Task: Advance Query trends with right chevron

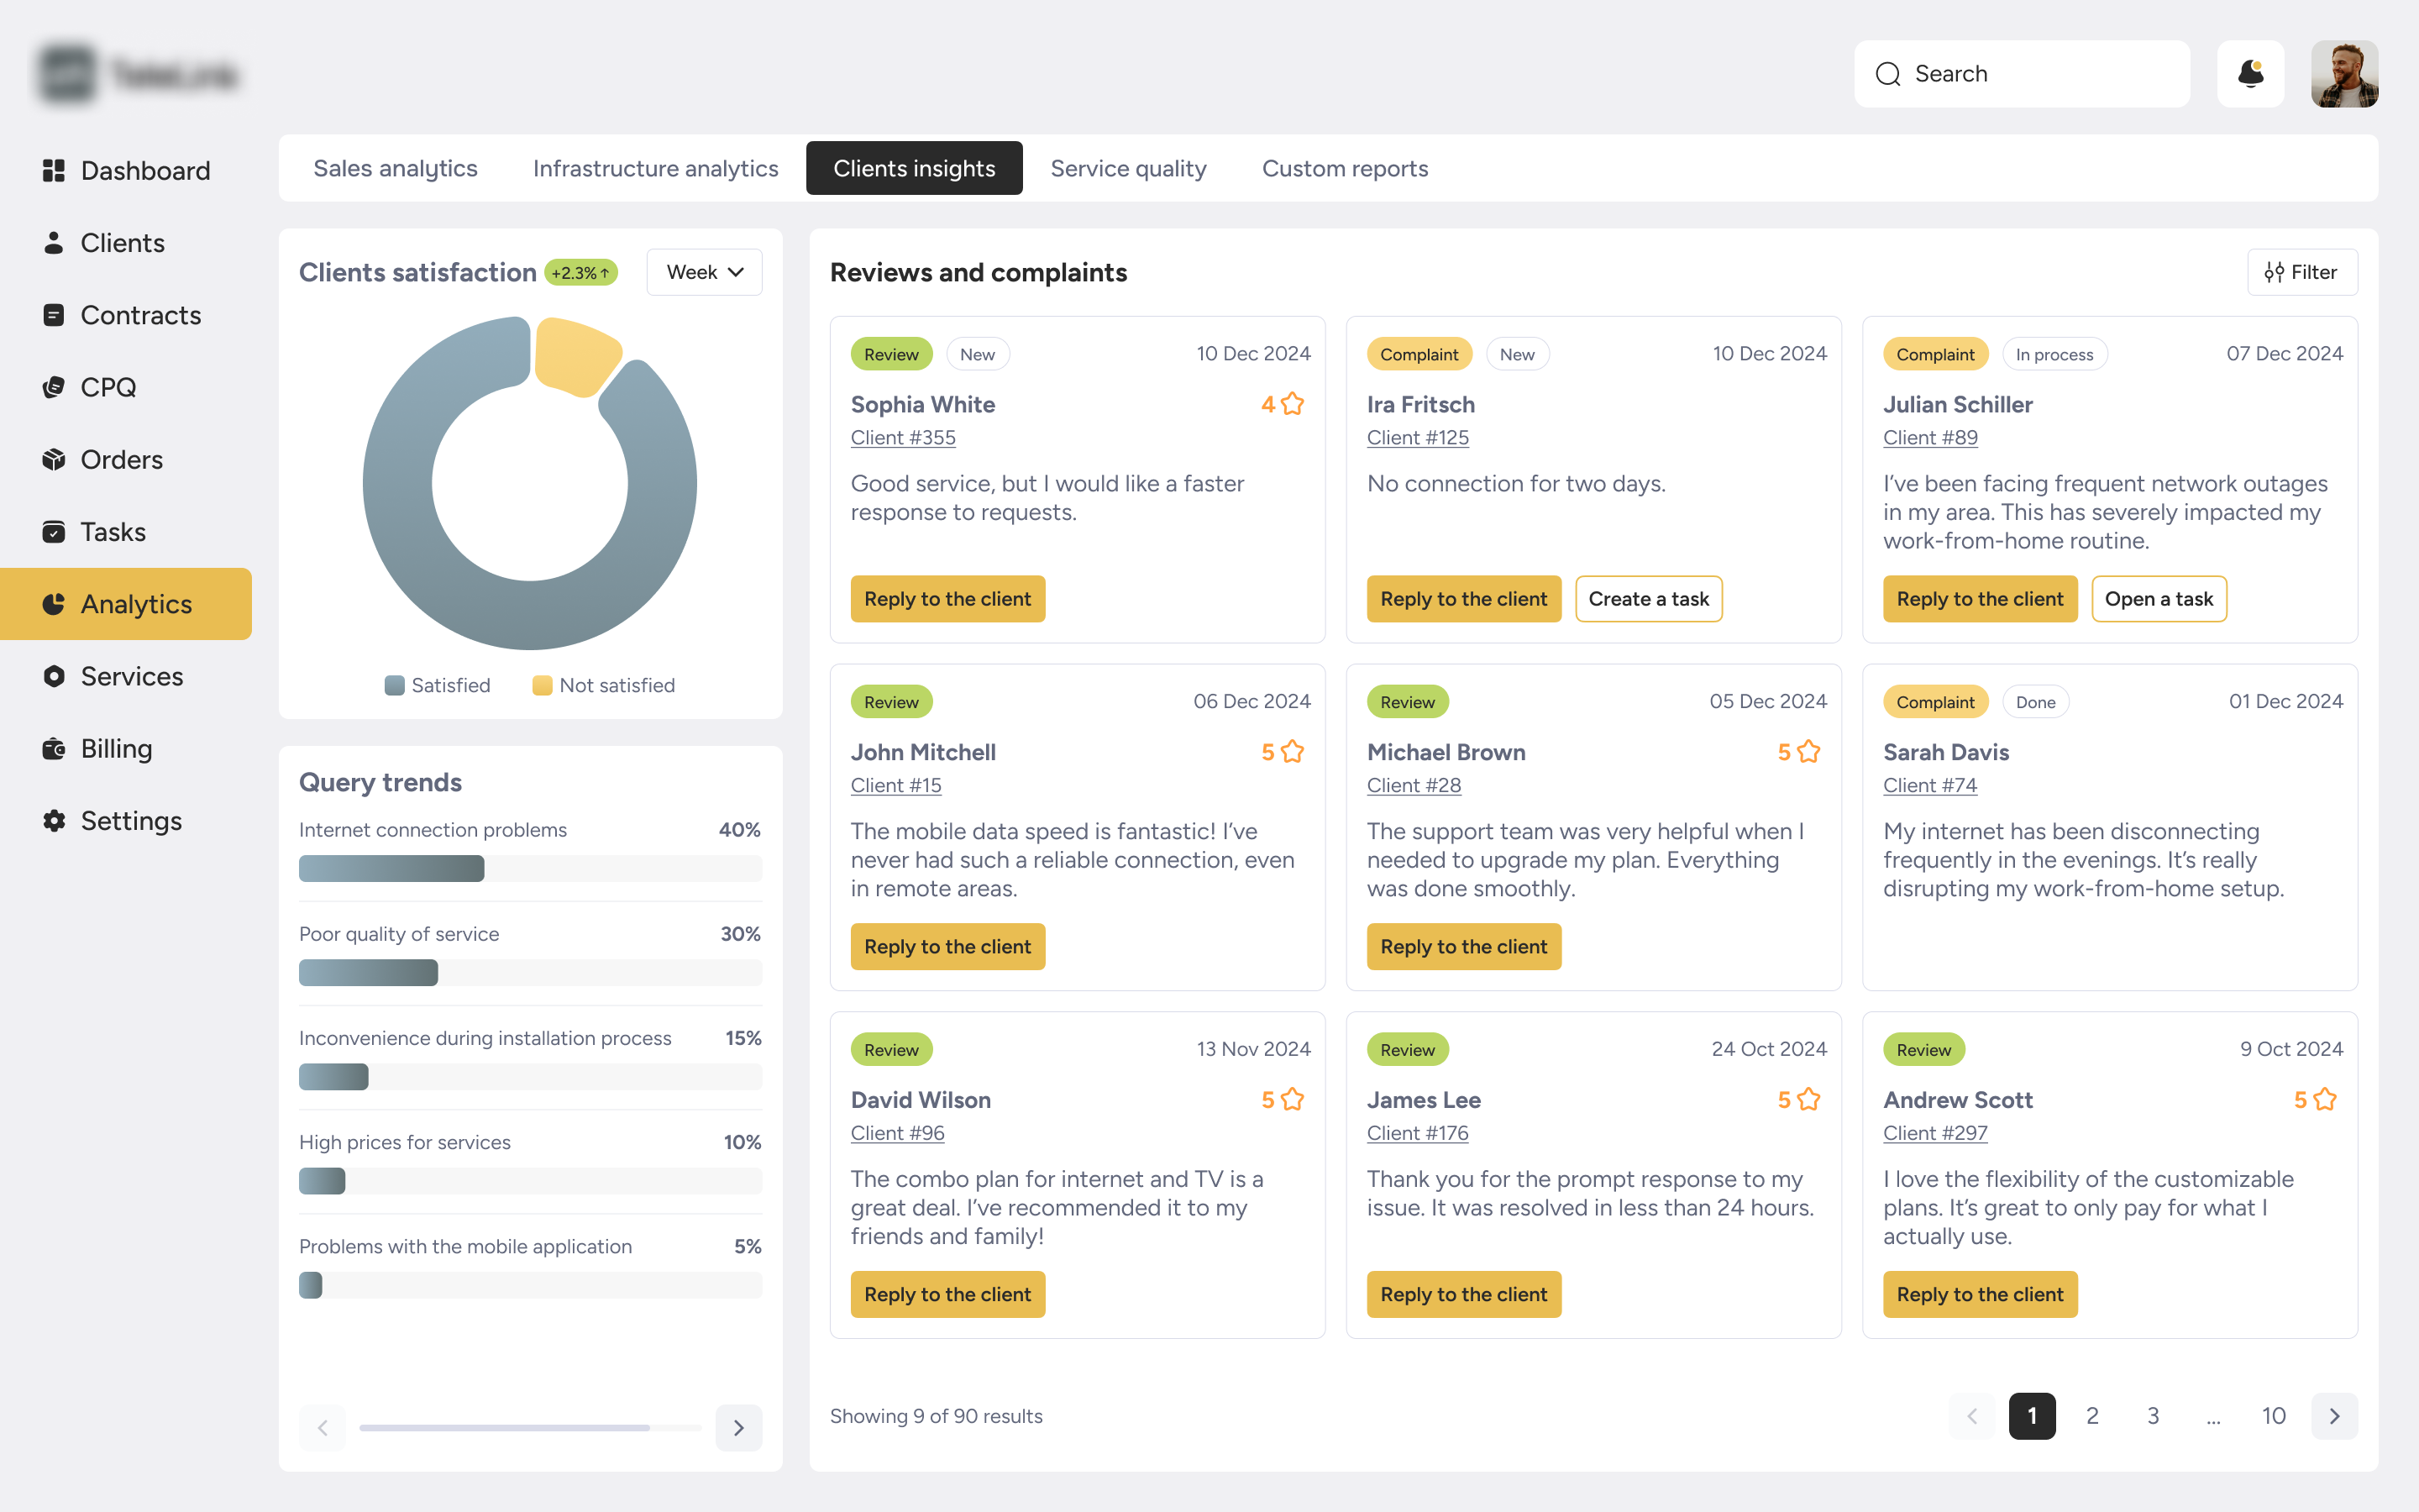Action: point(738,1427)
